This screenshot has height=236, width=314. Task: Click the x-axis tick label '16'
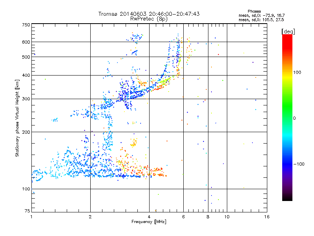267,217
